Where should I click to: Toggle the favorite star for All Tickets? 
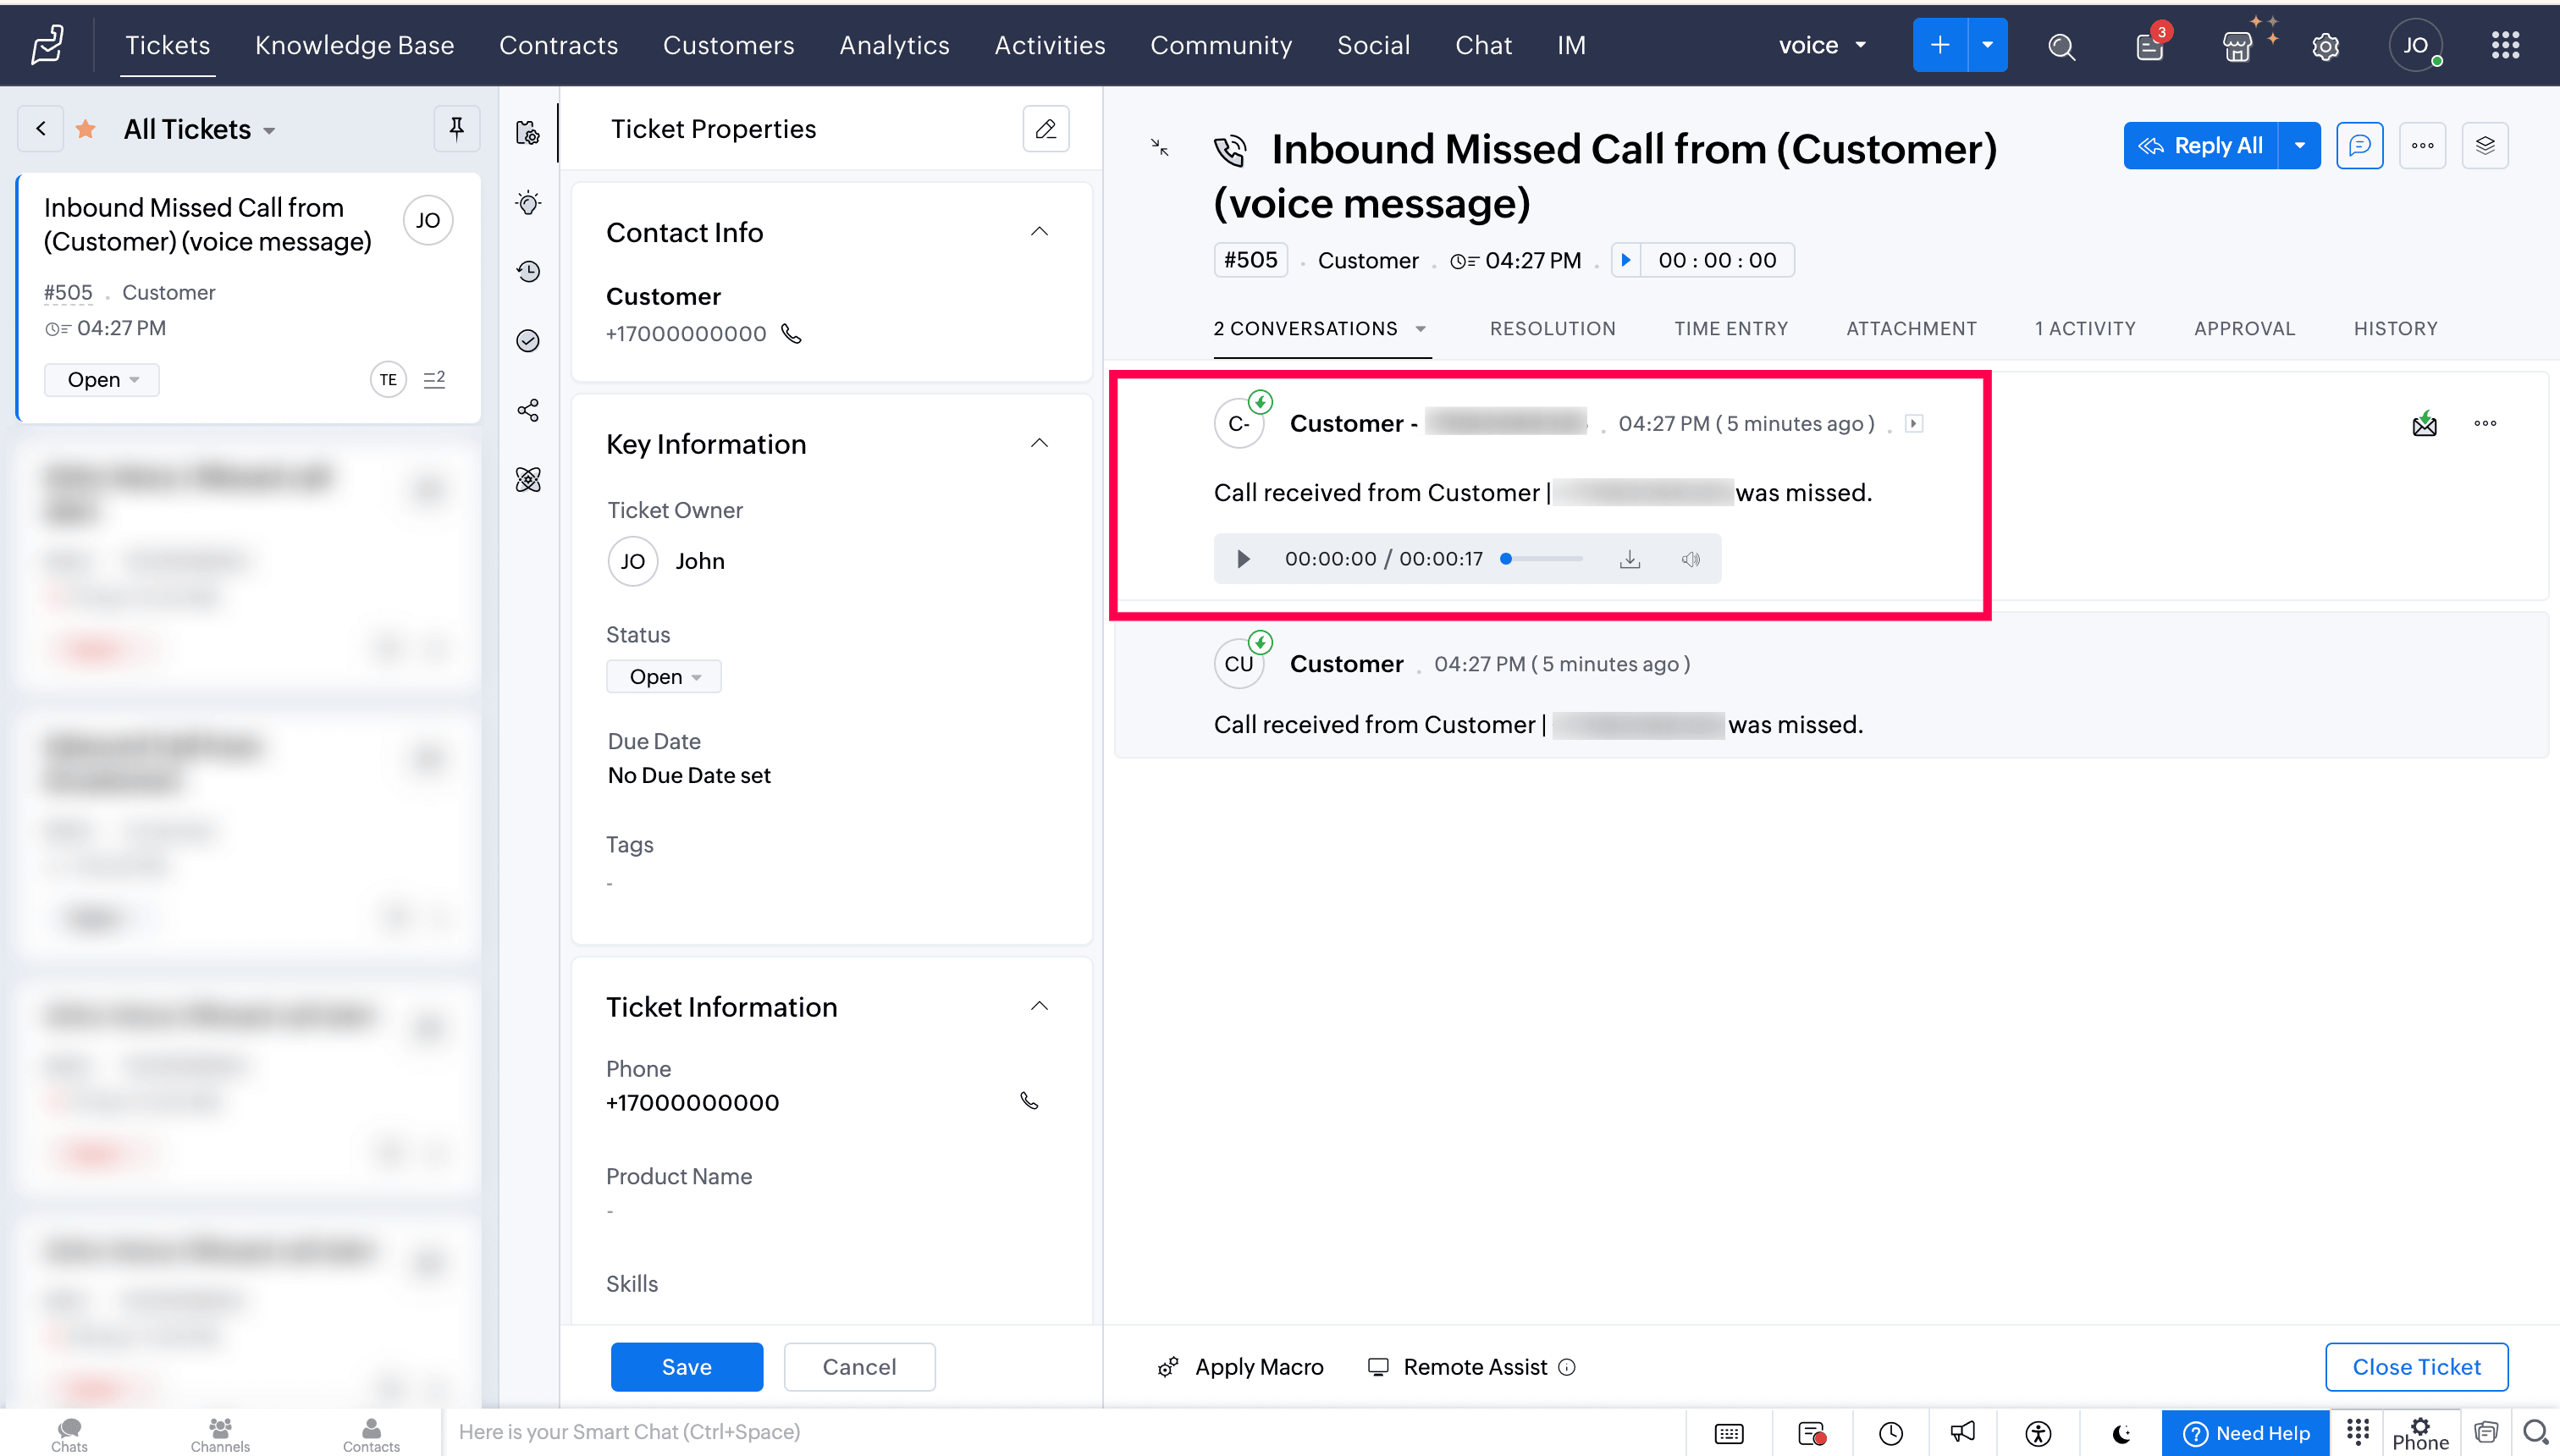click(86, 129)
